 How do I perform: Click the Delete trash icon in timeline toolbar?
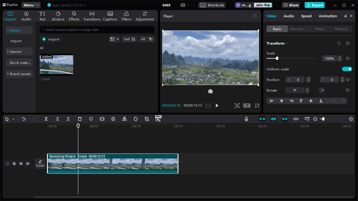point(80,119)
